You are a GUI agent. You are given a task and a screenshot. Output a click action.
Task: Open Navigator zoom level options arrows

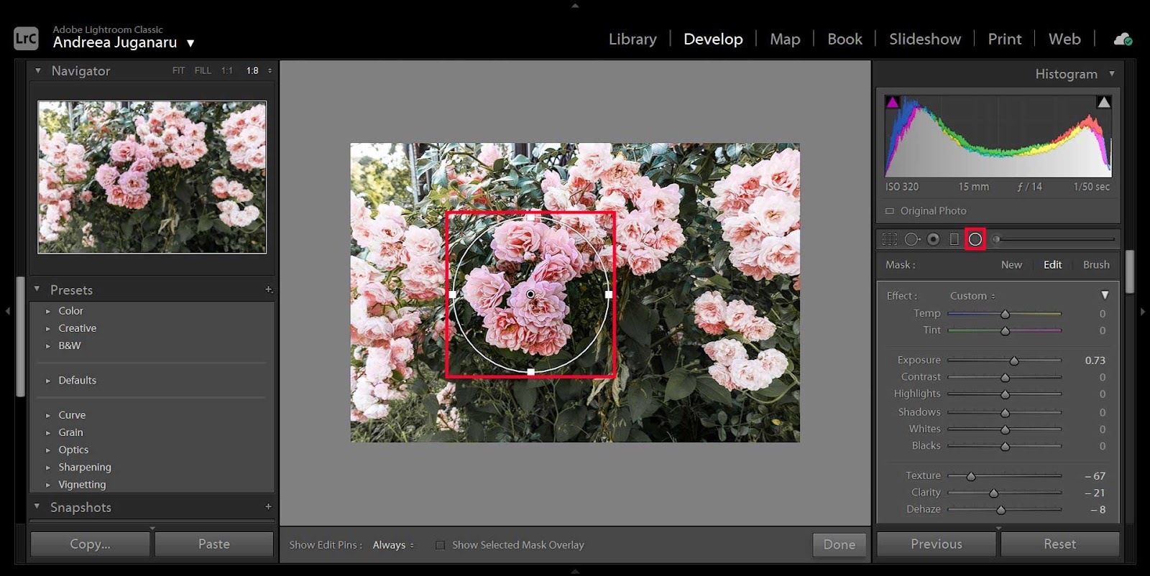[270, 70]
